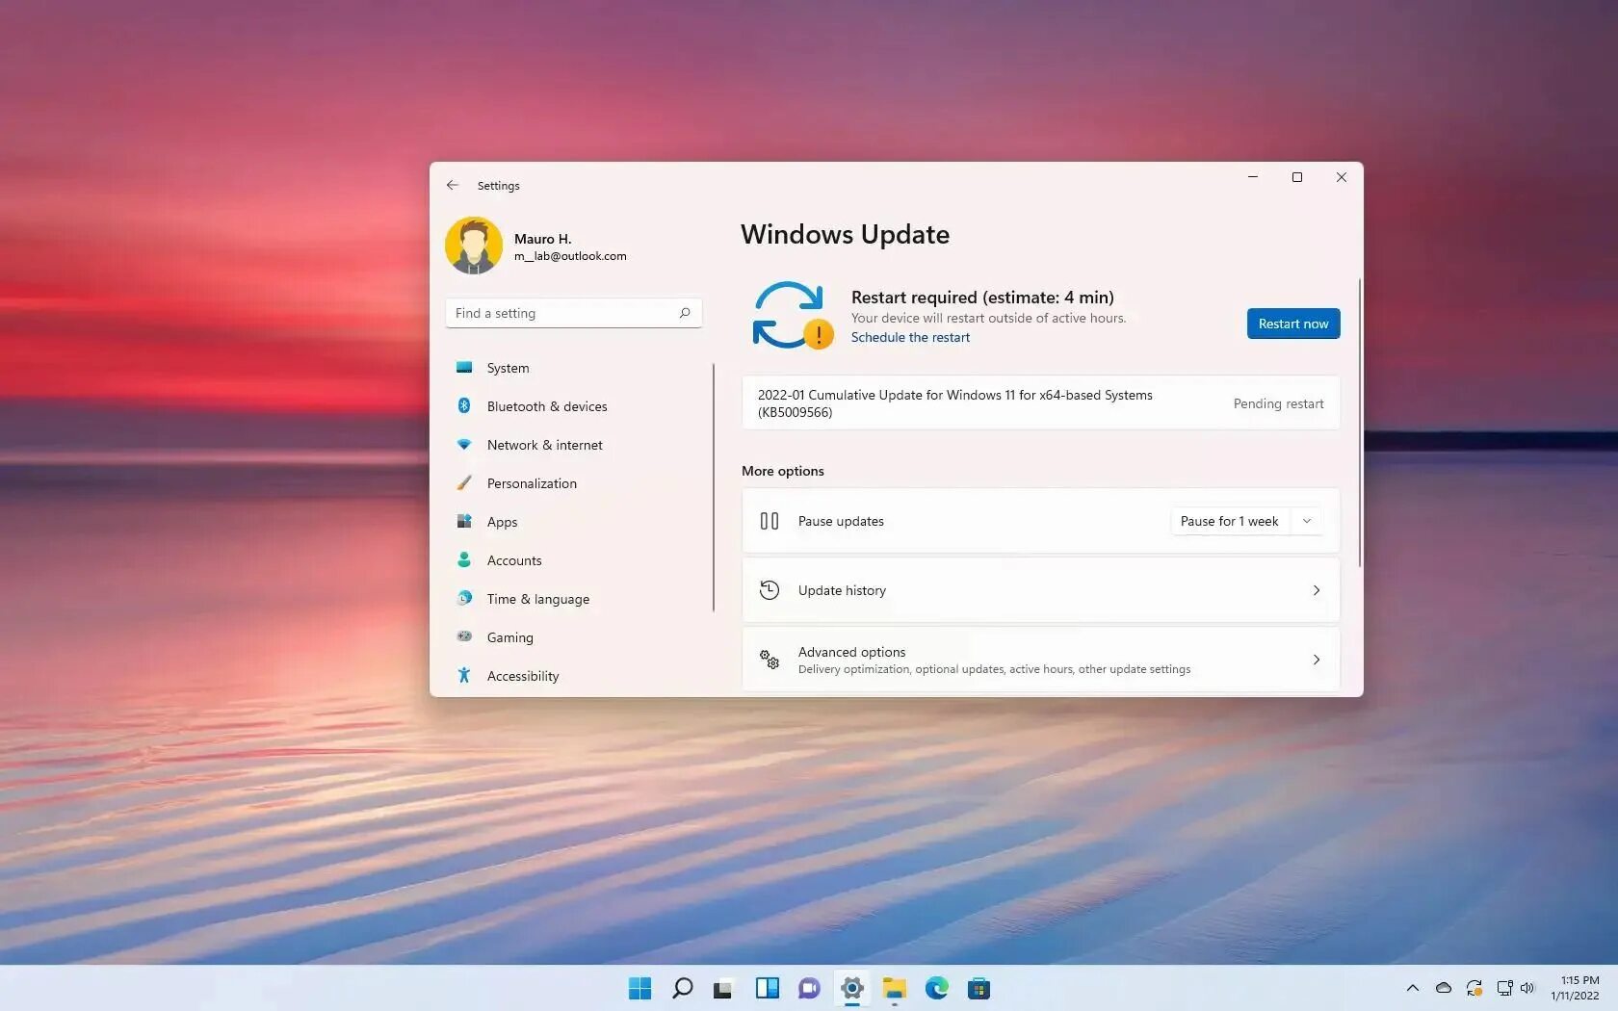Open the Apps settings category
1618x1011 pixels.
[x=574, y=522]
